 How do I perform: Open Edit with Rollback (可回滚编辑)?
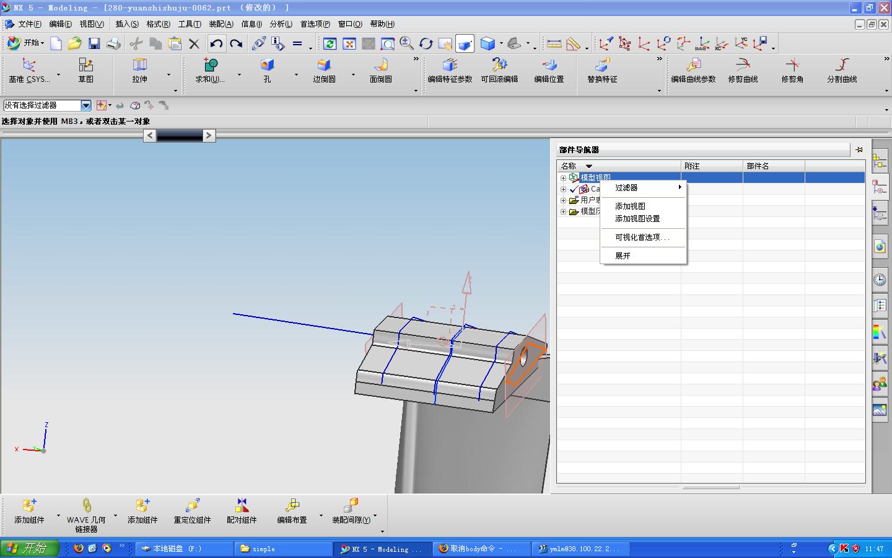click(499, 71)
